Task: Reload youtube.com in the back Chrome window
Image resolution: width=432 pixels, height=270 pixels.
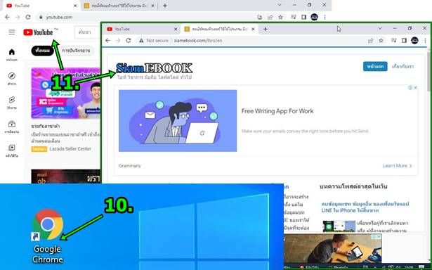Action: click(x=28, y=17)
